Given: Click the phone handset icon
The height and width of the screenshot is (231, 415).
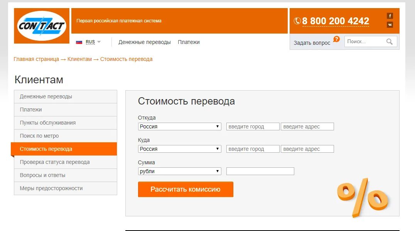Looking at the screenshot, I should click(297, 21).
